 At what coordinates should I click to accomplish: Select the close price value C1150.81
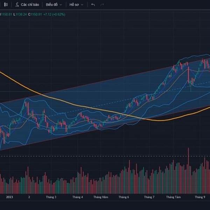click(35, 14)
